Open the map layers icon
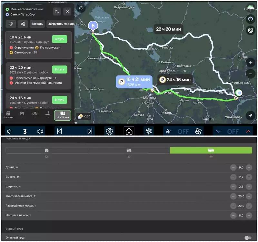This screenshot has width=258, height=242. (251, 30)
